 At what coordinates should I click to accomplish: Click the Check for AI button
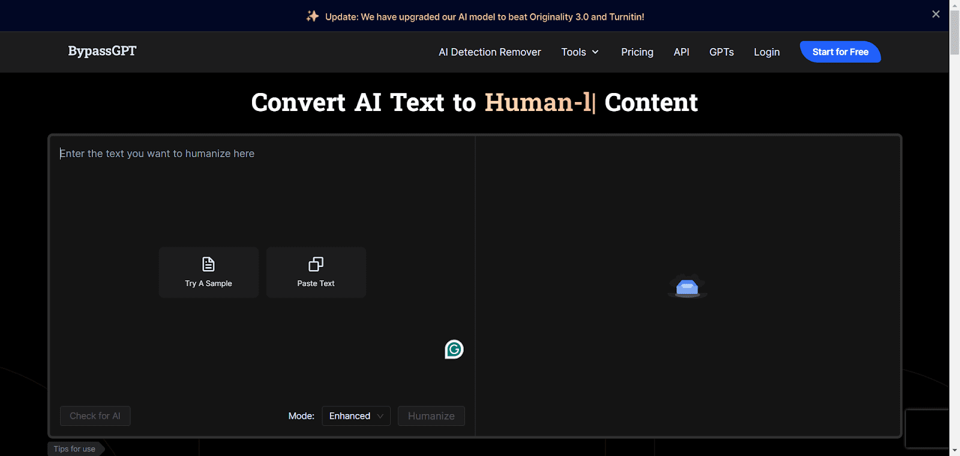95,416
